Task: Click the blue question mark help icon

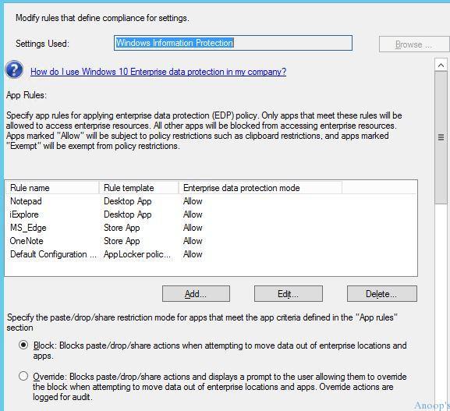Action: click(x=14, y=69)
